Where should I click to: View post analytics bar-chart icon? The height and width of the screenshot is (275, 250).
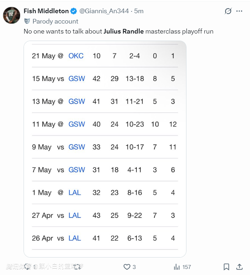pyautogui.click(x=176, y=267)
